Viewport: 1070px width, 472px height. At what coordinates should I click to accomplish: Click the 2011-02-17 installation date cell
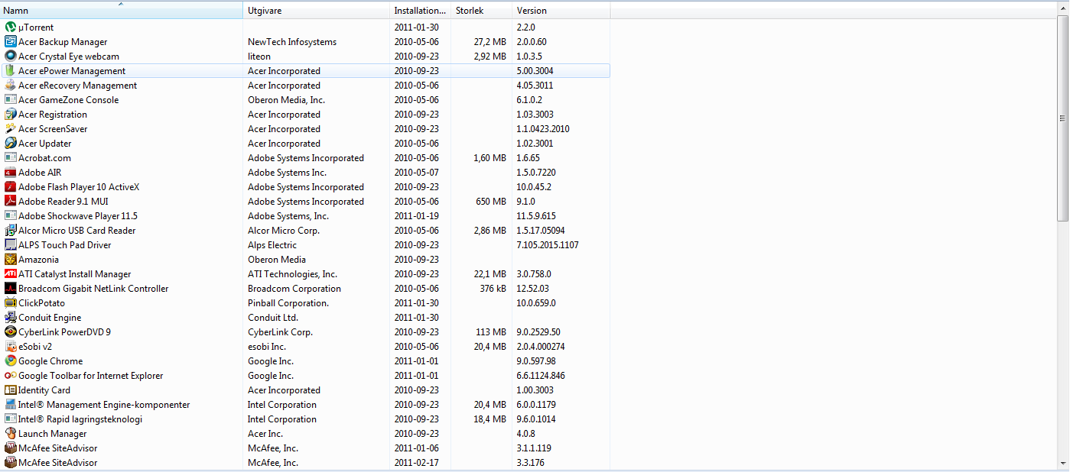[417, 463]
